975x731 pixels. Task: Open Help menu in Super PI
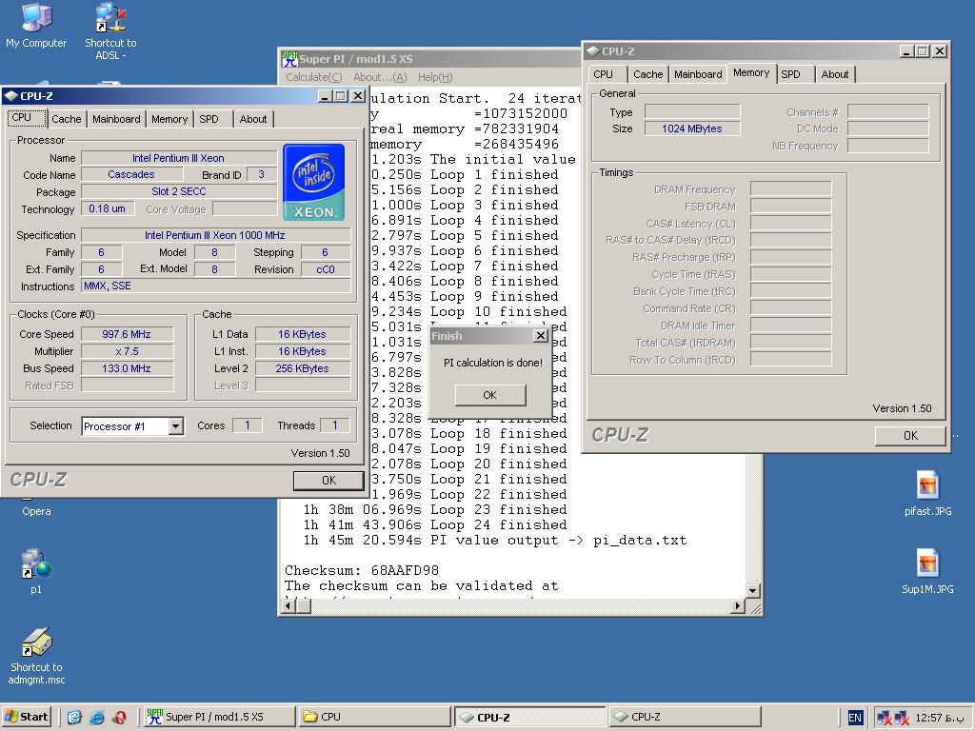pos(434,77)
